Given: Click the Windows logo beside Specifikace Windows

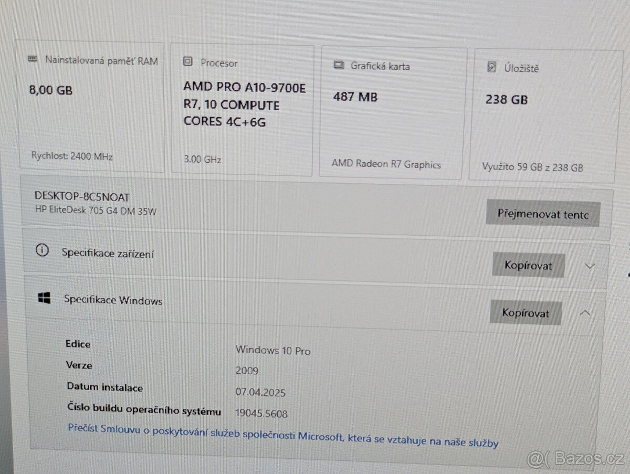Looking at the screenshot, I should tap(44, 298).
